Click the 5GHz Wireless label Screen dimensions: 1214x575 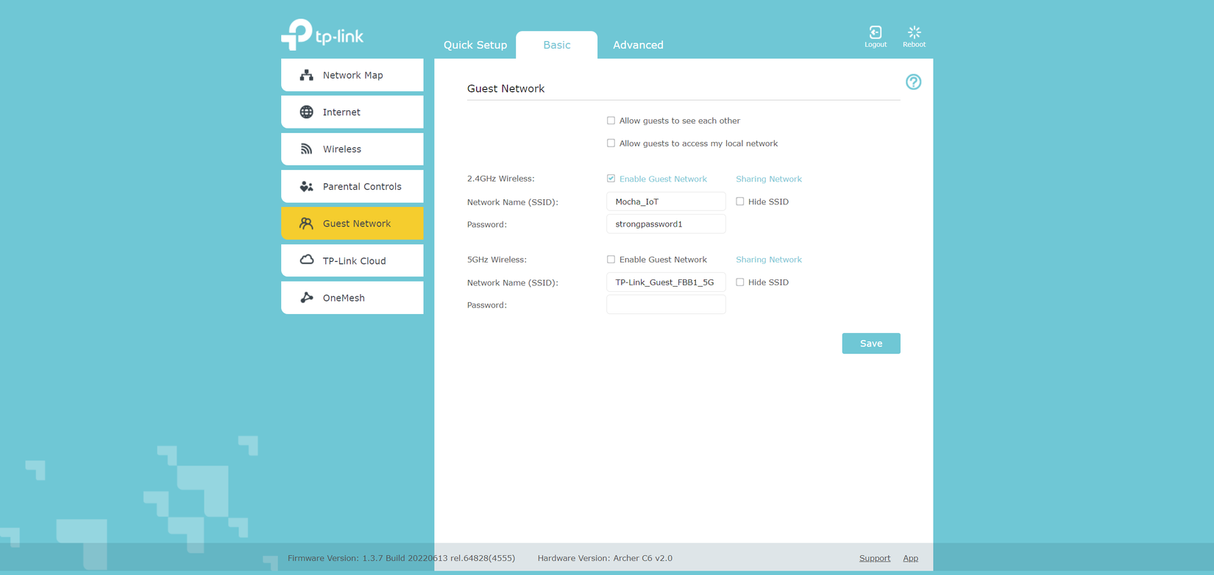(x=497, y=260)
